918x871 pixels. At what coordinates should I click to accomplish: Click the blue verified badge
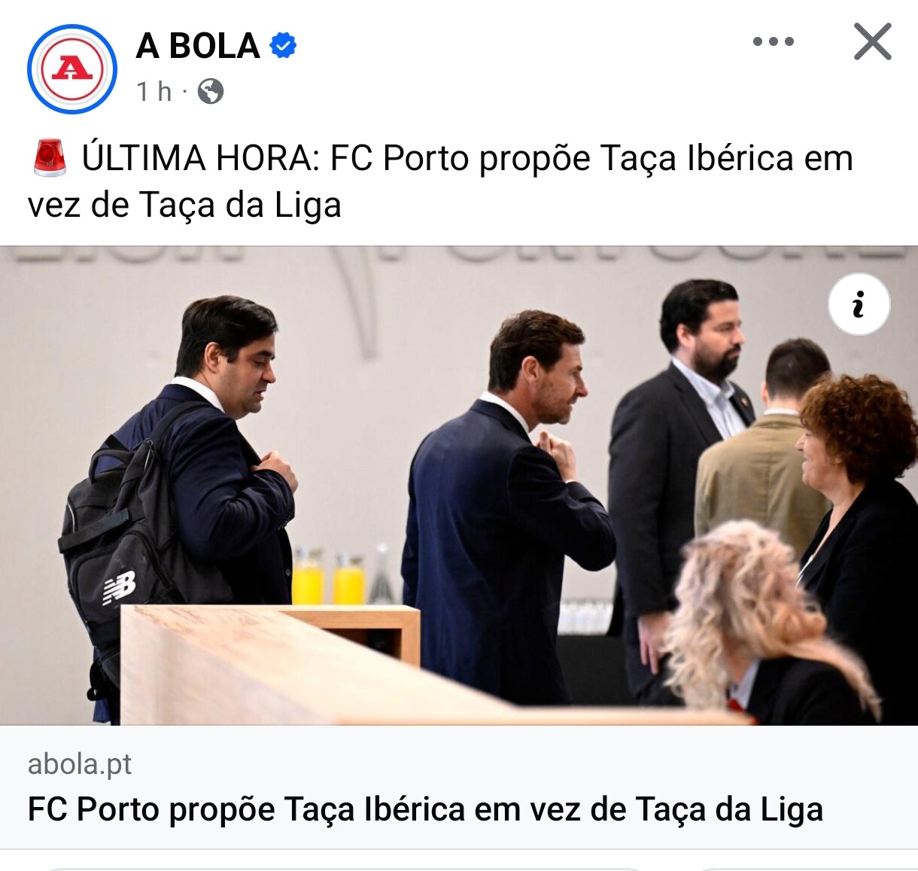(x=284, y=46)
